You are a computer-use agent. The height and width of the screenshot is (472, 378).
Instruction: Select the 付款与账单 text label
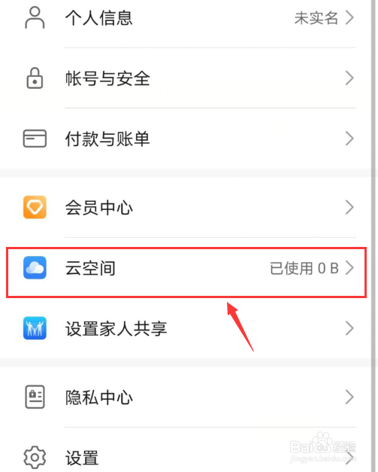107,139
